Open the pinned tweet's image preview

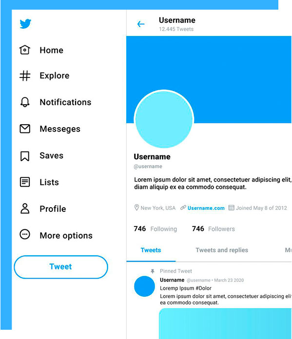tap(225, 323)
